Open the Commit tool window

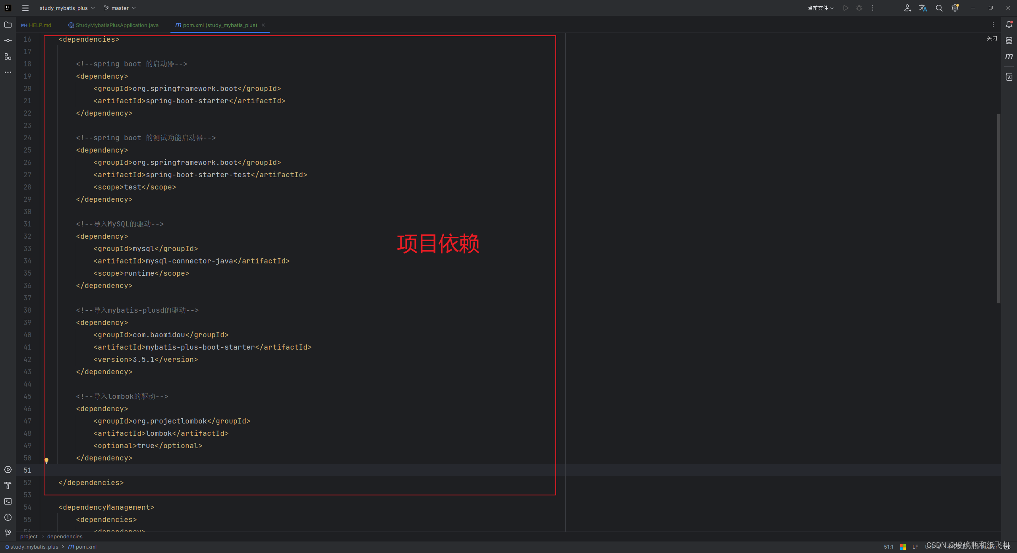8,41
